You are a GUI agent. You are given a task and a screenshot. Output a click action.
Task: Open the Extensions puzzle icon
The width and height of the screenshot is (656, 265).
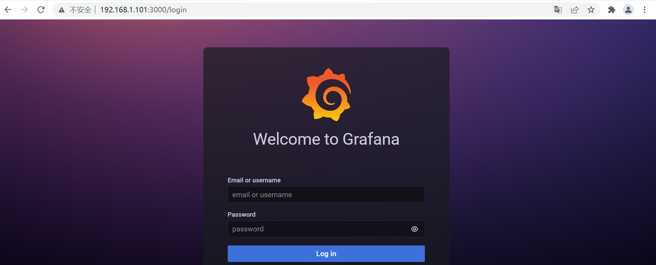[612, 10]
